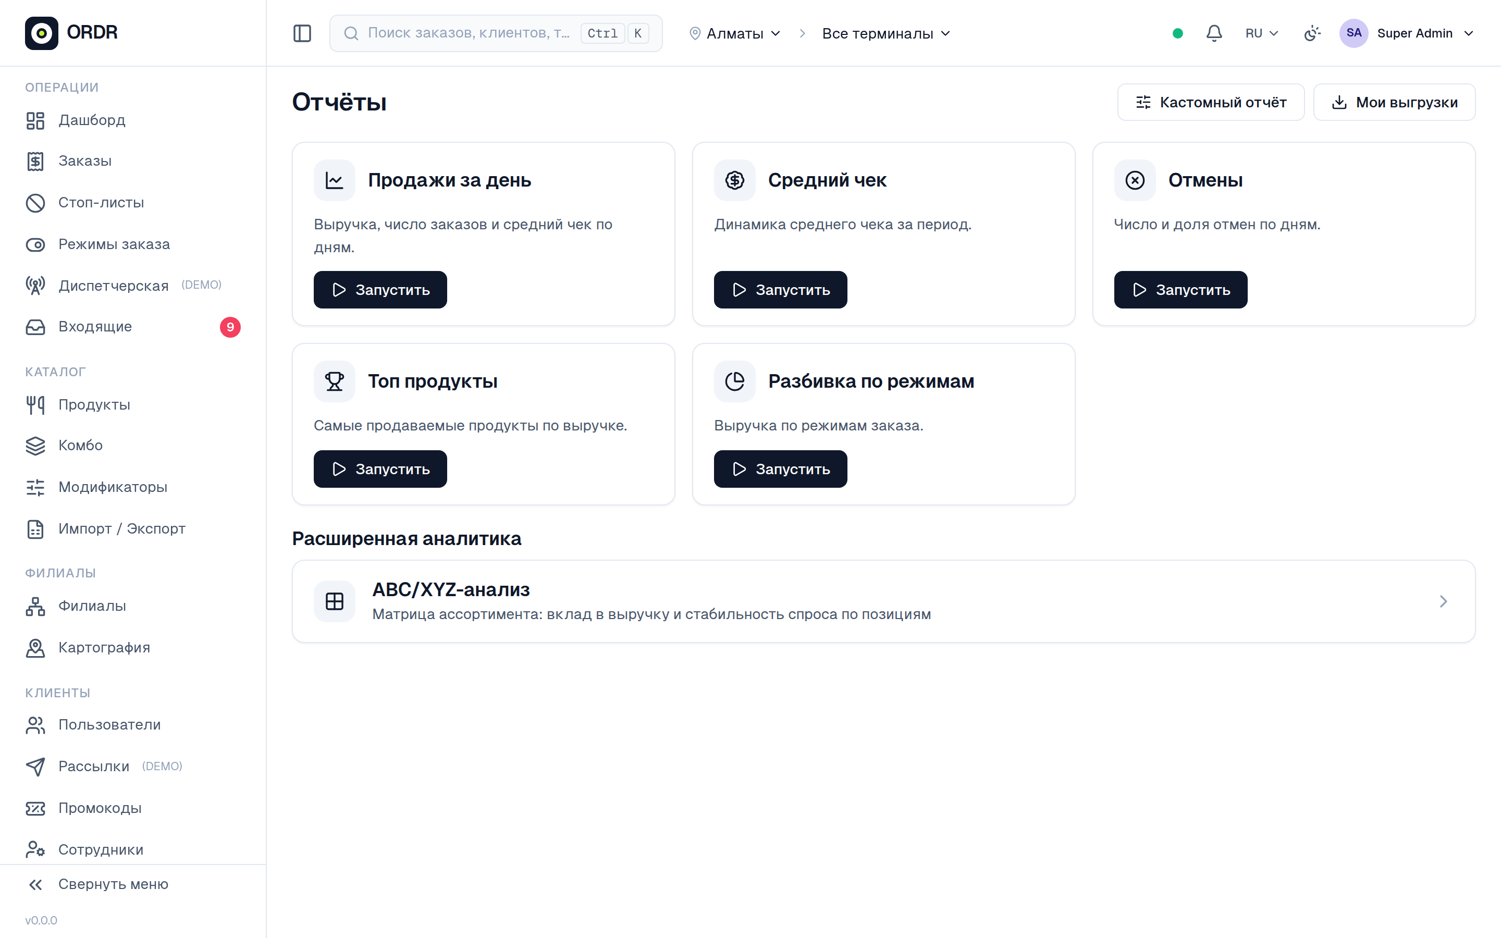Open RU language dropdown
Image resolution: width=1501 pixels, height=938 pixels.
[x=1262, y=33]
